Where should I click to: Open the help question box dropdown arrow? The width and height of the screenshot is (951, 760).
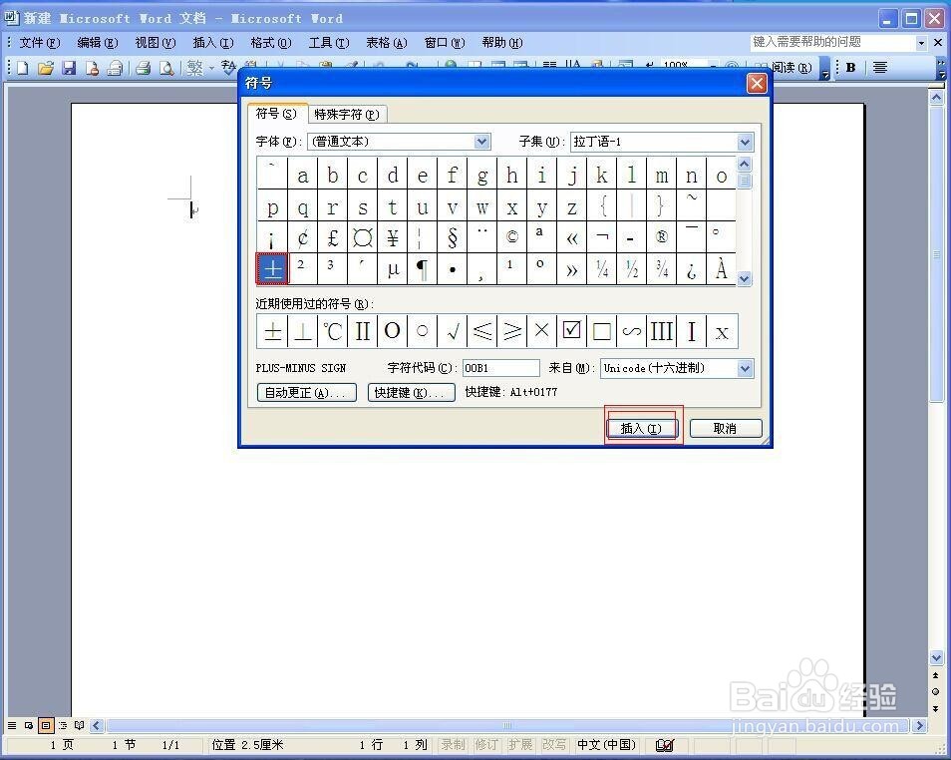(x=921, y=43)
